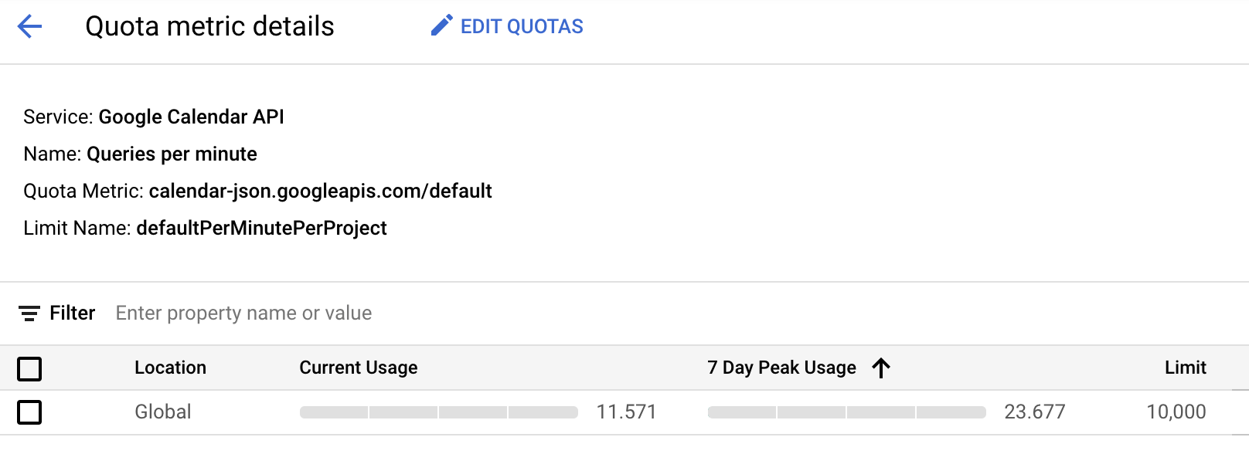The width and height of the screenshot is (1249, 471).
Task: Click the Filter funnel icon
Action: click(x=29, y=313)
